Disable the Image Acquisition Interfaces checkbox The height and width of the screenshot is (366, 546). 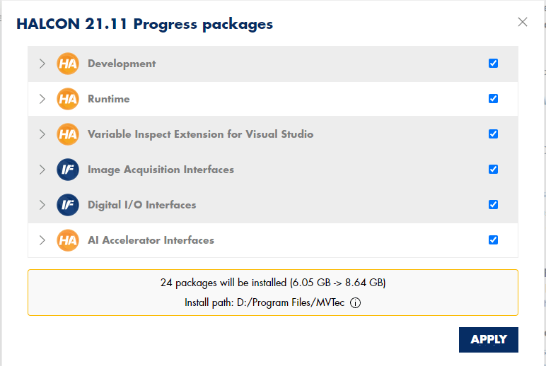[x=493, y=169]
